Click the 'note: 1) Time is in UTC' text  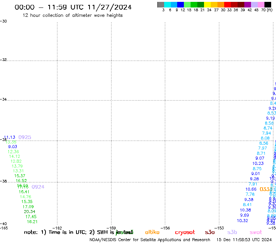coord(55,232)
